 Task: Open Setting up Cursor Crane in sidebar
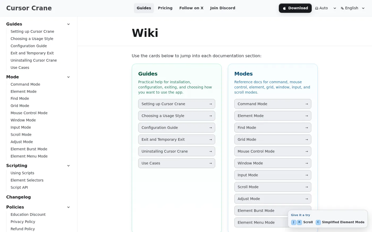pyautogui.click(x=32, y=31)
